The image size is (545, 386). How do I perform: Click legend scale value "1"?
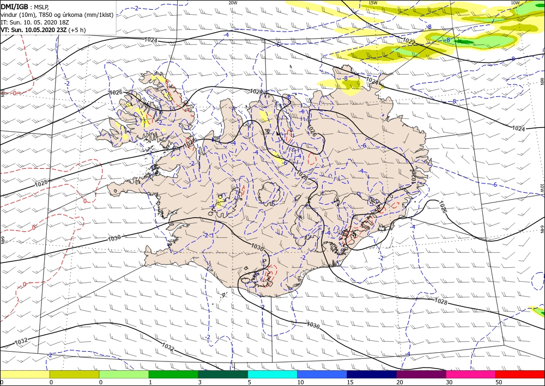click(150, 382)
